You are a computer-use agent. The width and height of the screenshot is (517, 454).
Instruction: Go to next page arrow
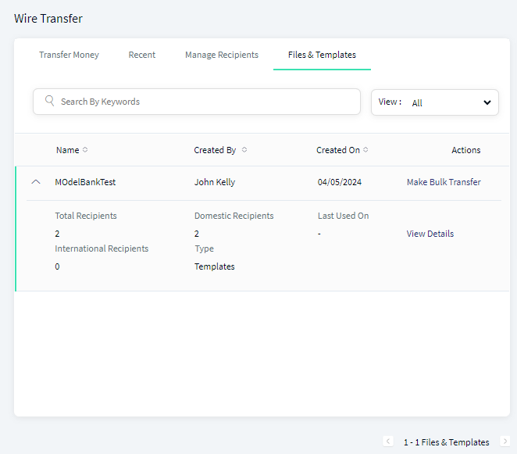(x=505, y=441)
